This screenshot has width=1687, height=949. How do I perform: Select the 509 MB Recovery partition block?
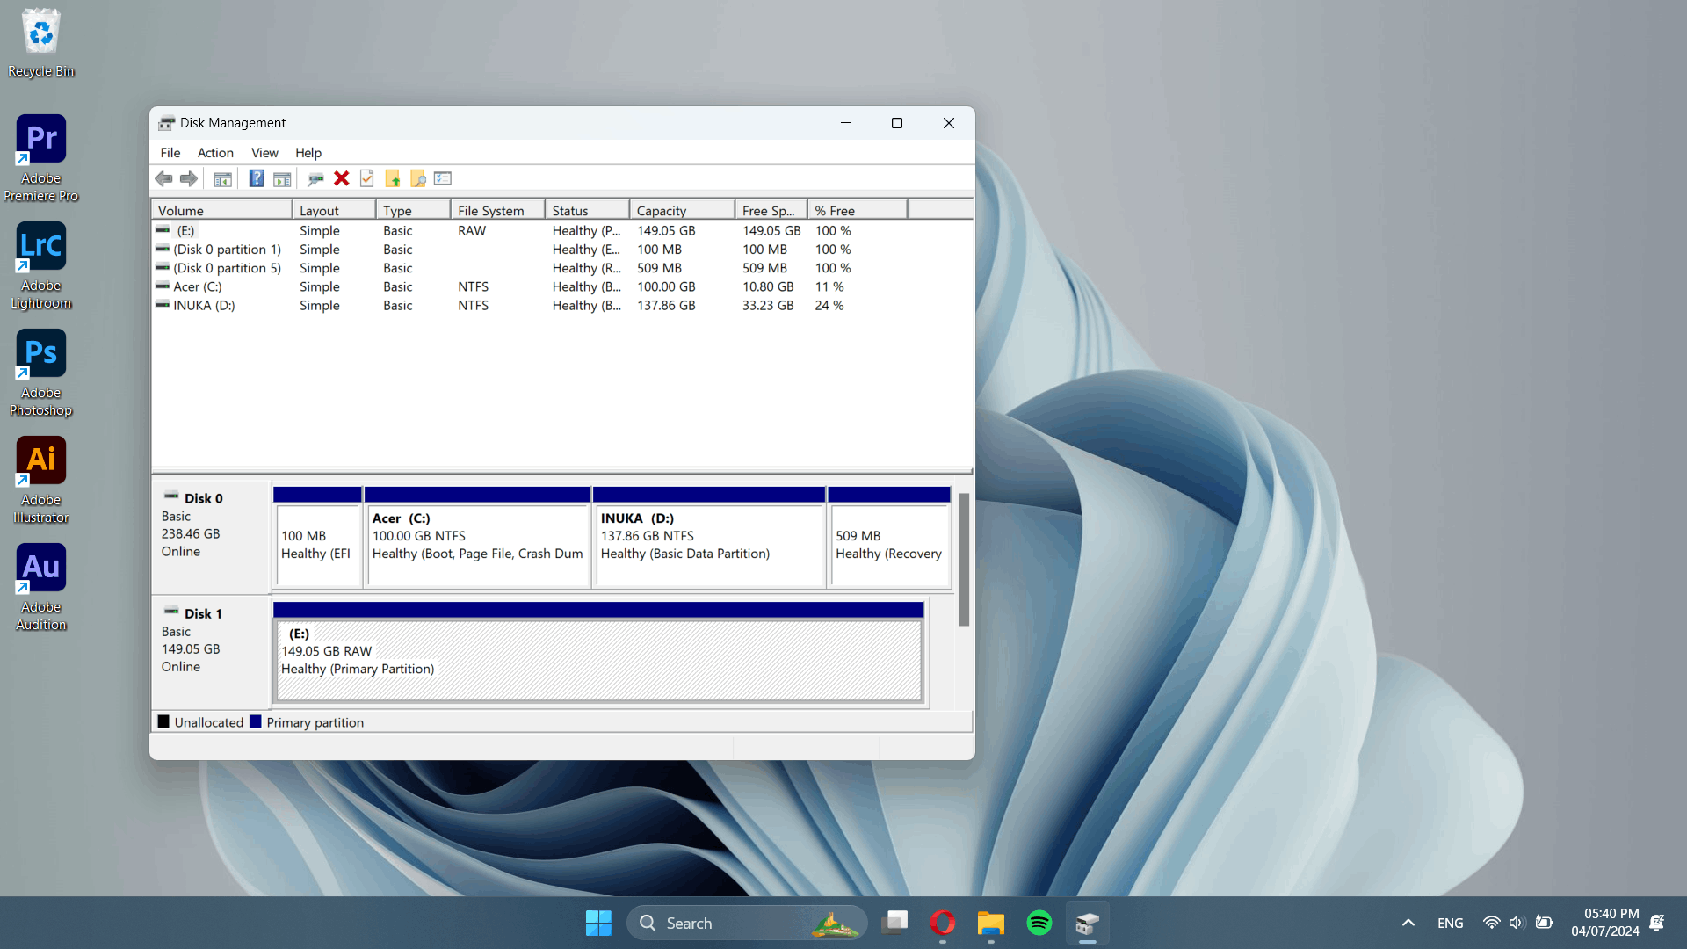(x=889, y=537)
